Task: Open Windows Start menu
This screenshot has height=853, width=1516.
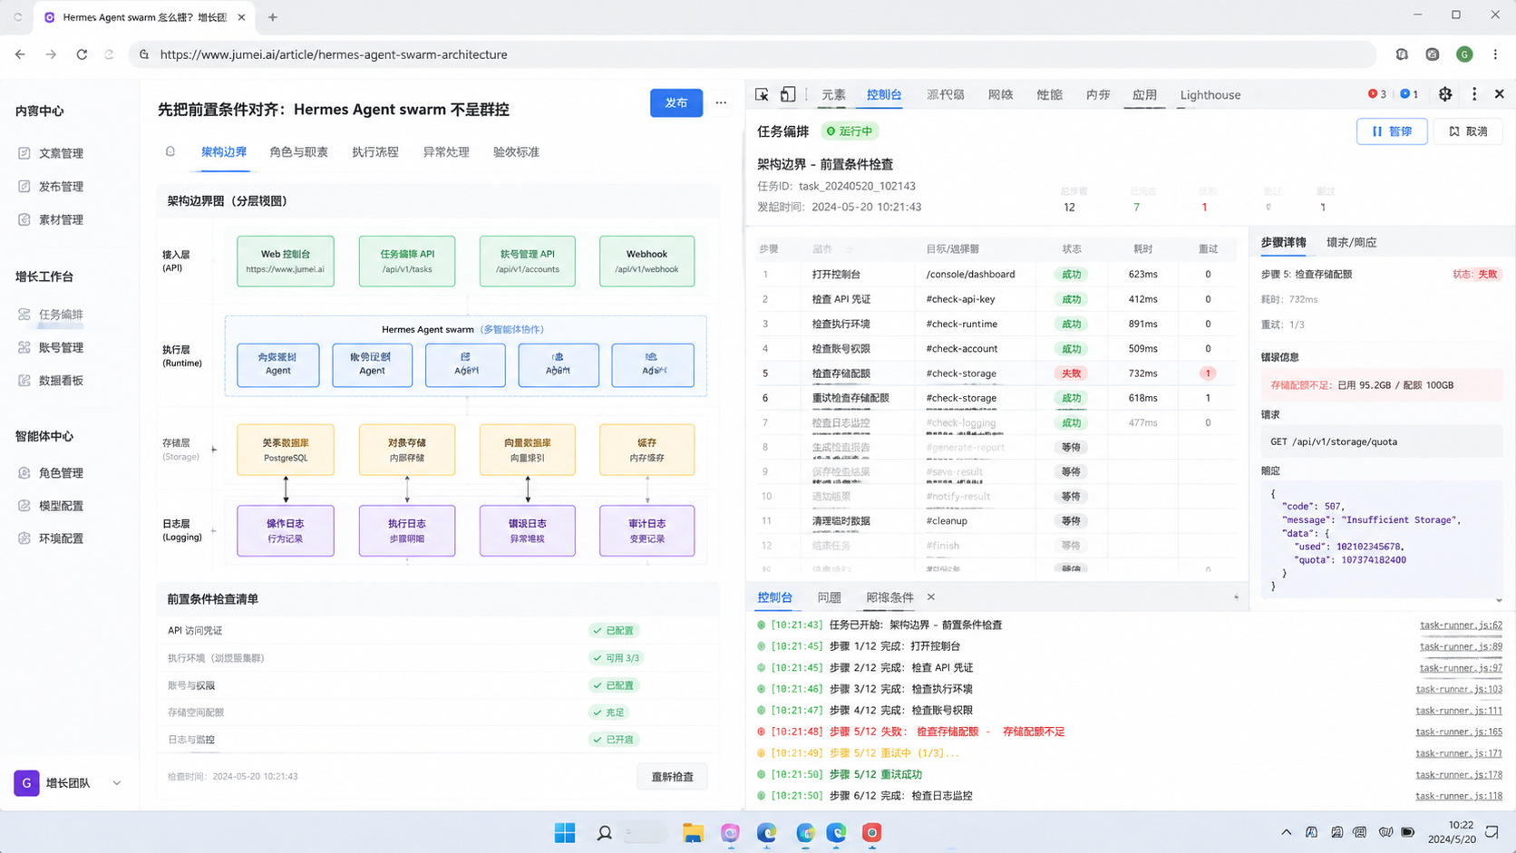Action: click(565, 833)
